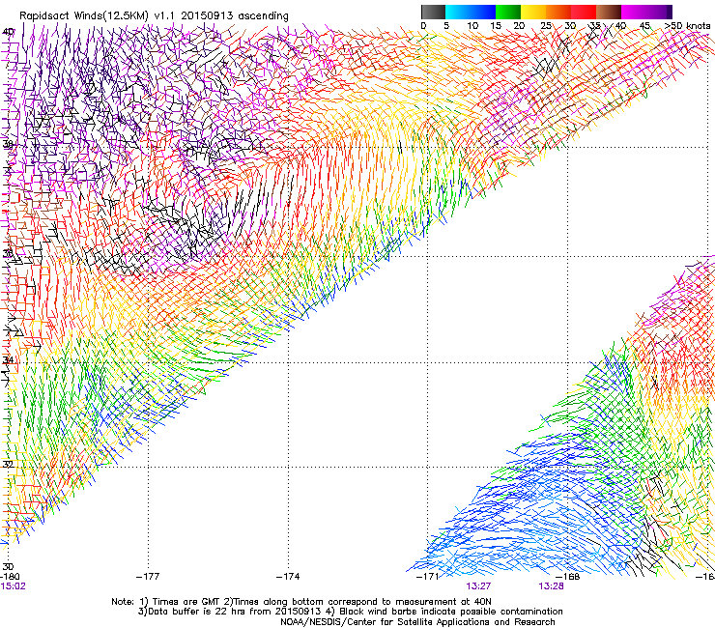Click the longitude label '-177'
Screen dimensions: 715x628
(x=148, y=577)
